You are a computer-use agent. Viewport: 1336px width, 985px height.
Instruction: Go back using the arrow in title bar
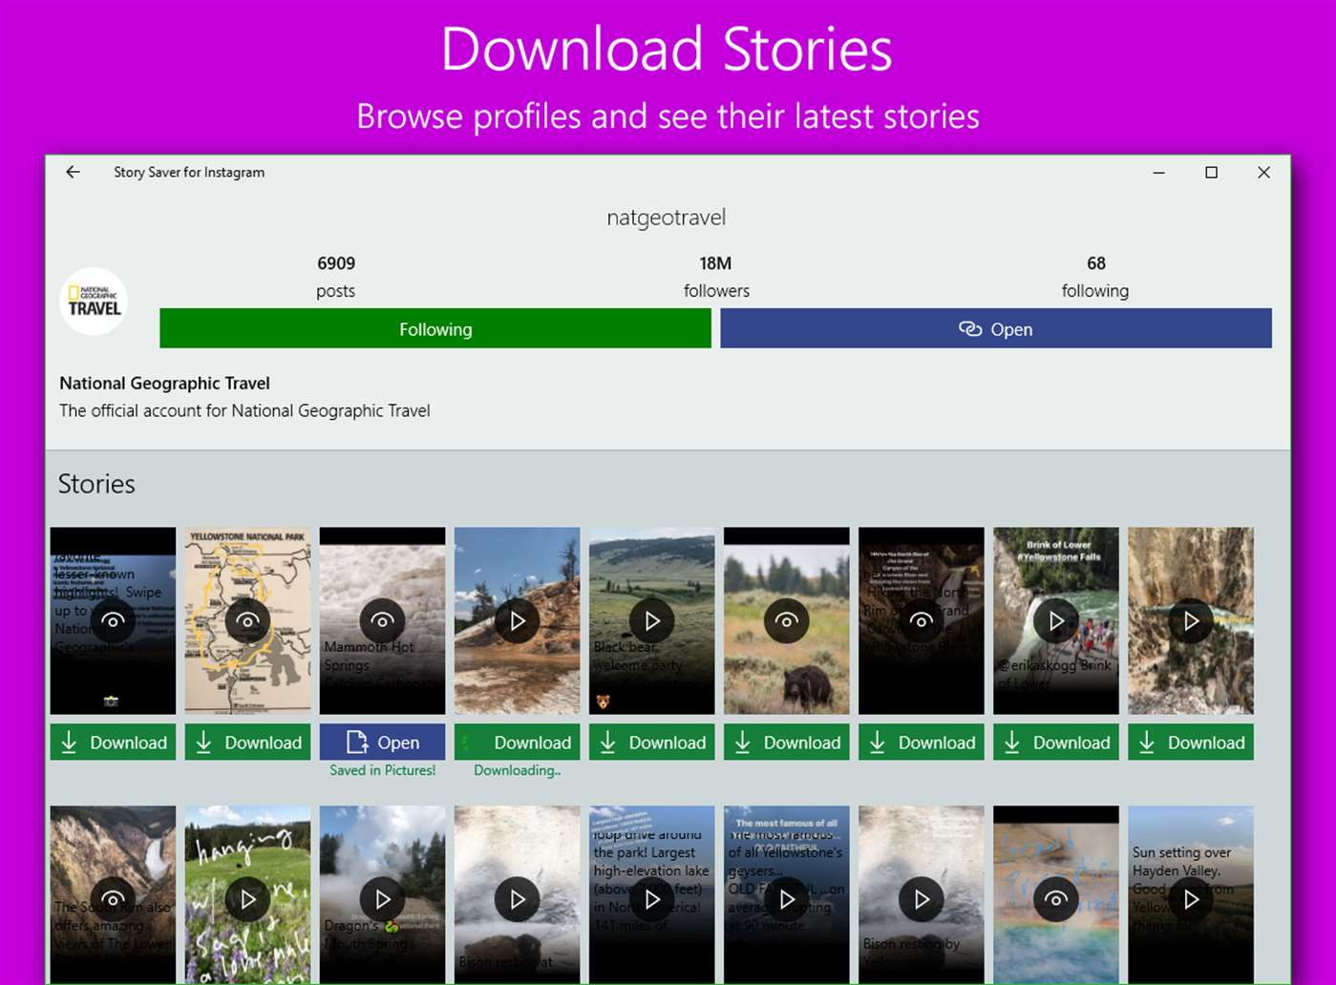(x=73, y=172)
